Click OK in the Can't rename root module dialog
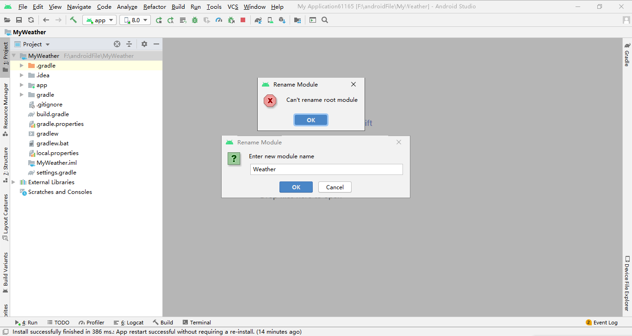This screenshot has width=632, height=336. point(311,120)
